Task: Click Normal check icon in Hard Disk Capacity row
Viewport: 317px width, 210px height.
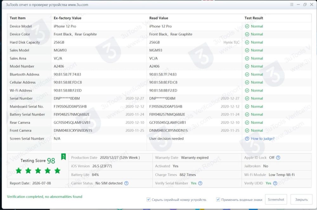Action: (247, 42)
